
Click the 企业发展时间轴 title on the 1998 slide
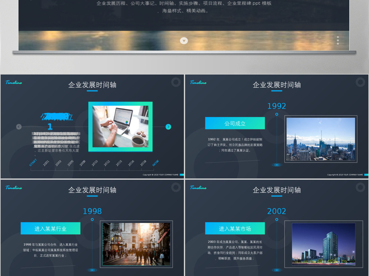92,190
